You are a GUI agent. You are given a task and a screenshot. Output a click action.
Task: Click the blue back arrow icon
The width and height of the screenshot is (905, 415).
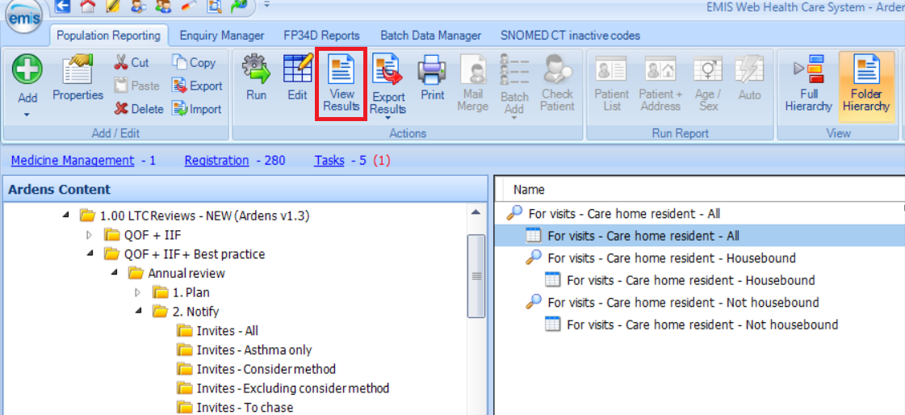coord(61,7)
